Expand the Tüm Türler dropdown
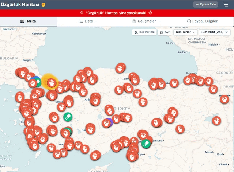Viewport: 234px width, 172px height. click(185, 32)
